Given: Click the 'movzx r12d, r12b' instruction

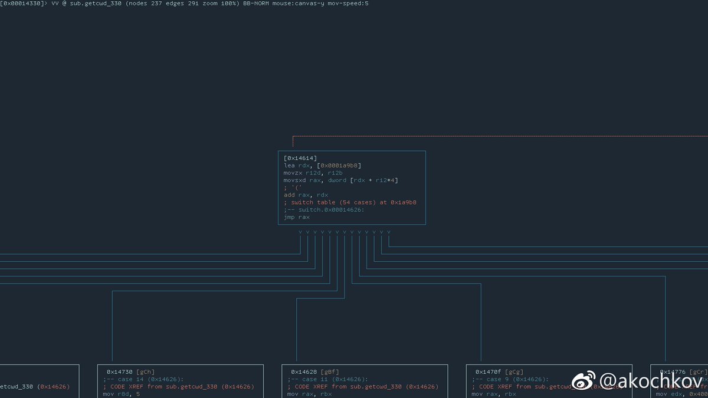Looking at the screenshot, I should pos(313,173).
